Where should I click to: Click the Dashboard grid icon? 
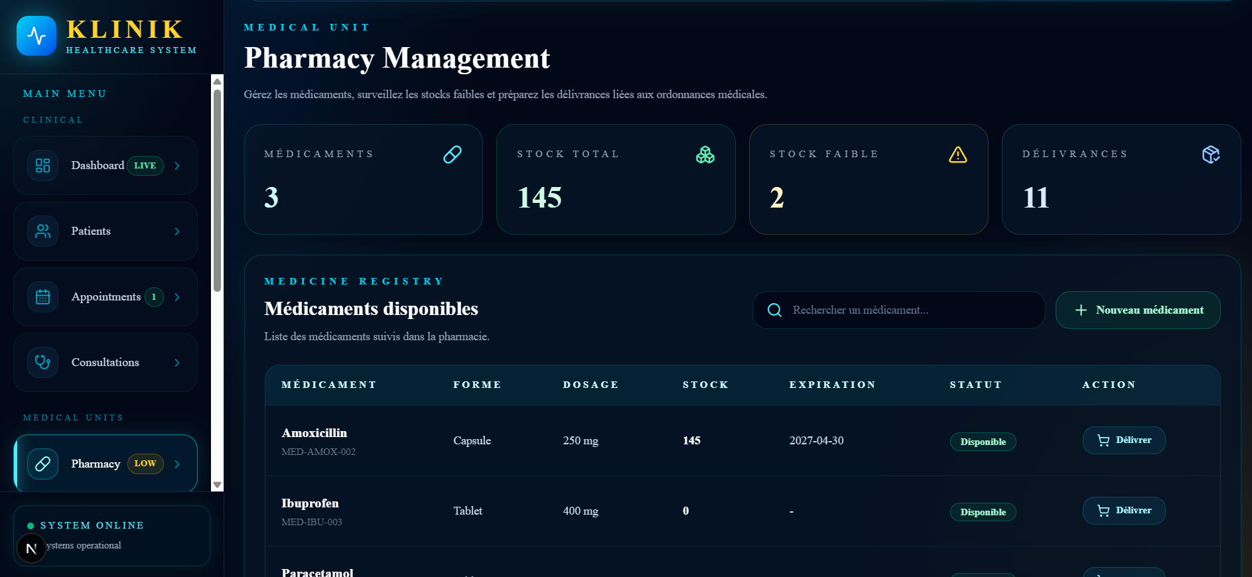coord(42,165)
